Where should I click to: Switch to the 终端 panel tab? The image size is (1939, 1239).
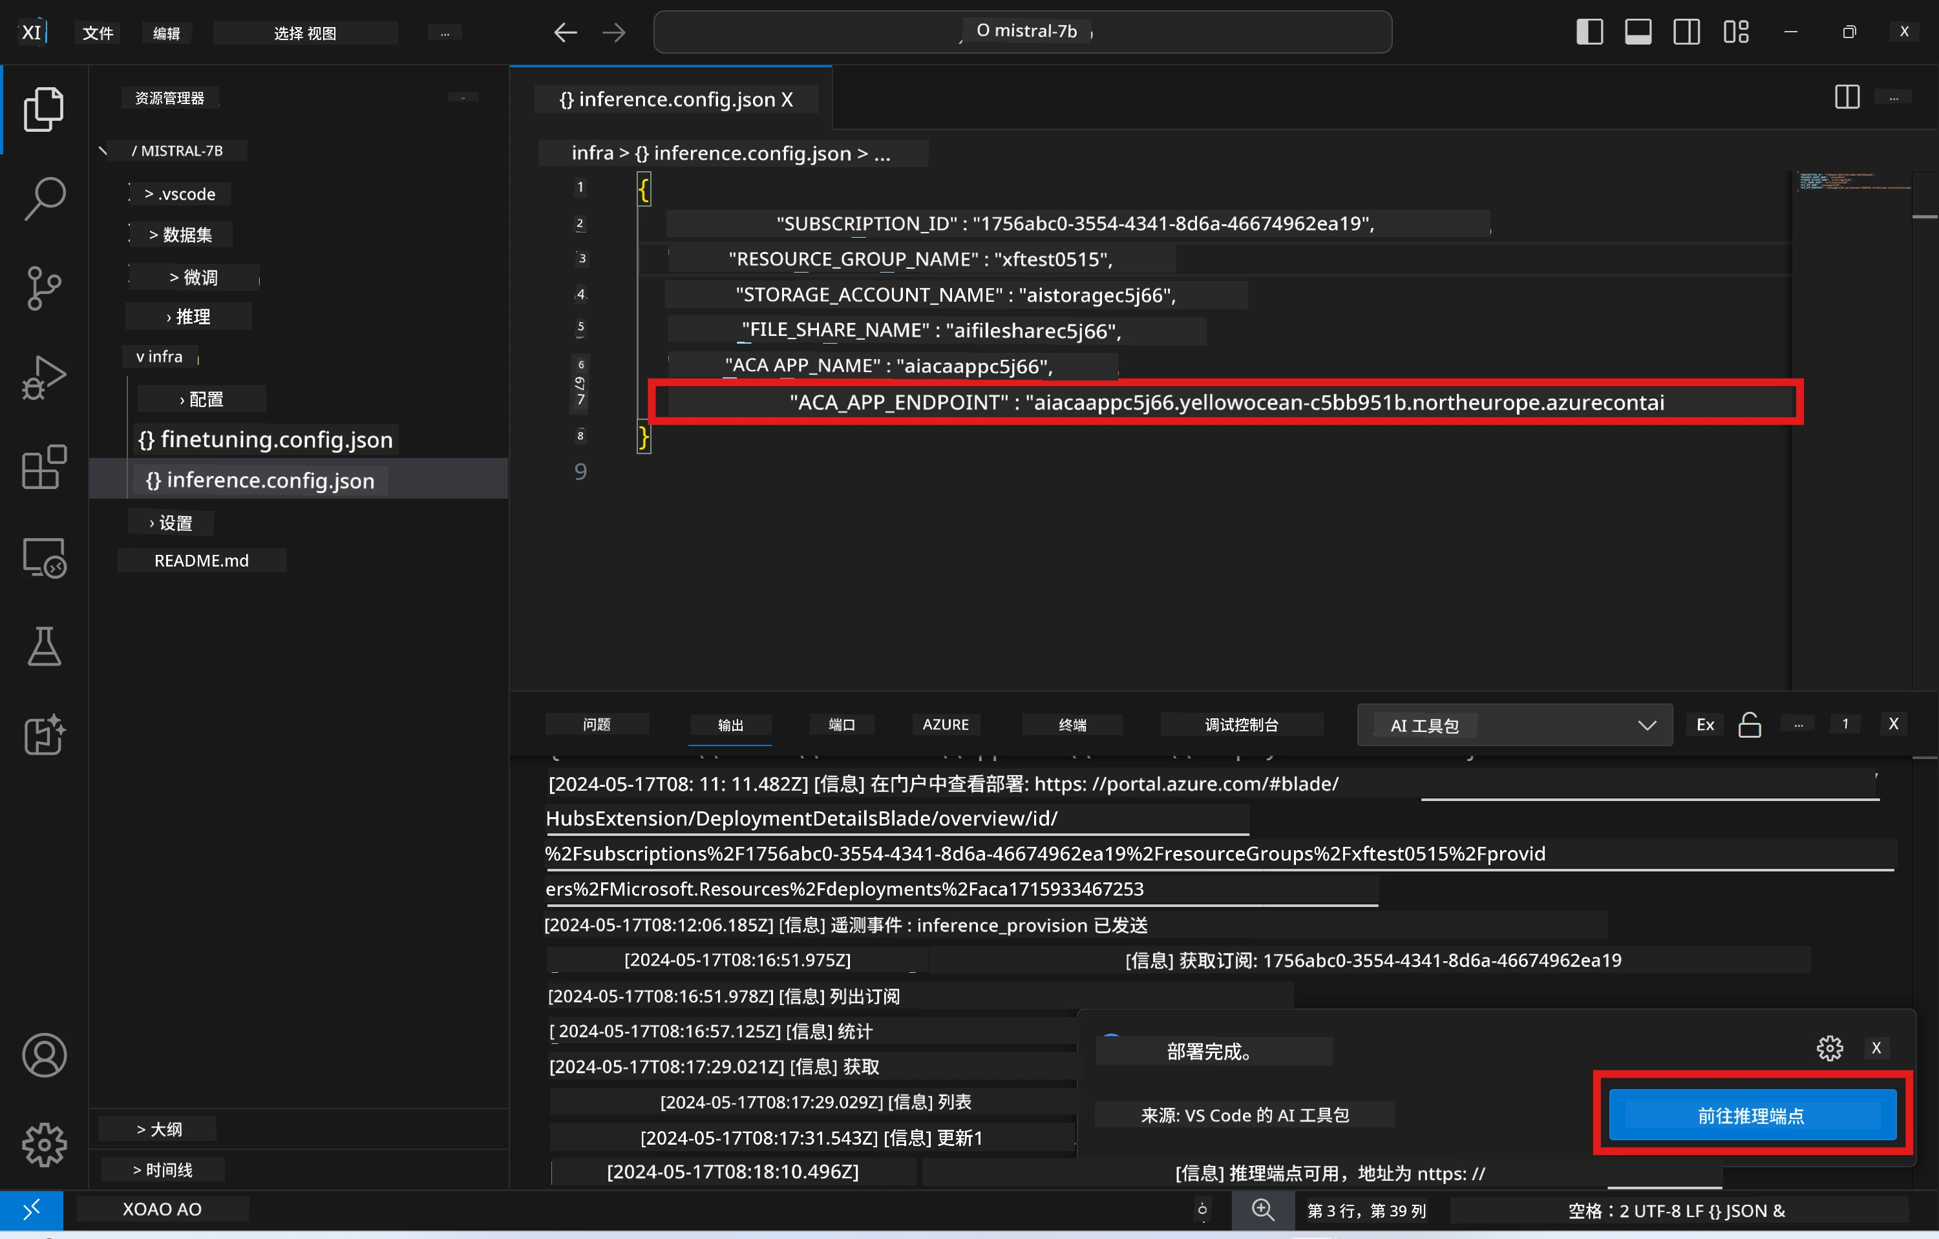pyautogui.click(x=1072, y=725)
